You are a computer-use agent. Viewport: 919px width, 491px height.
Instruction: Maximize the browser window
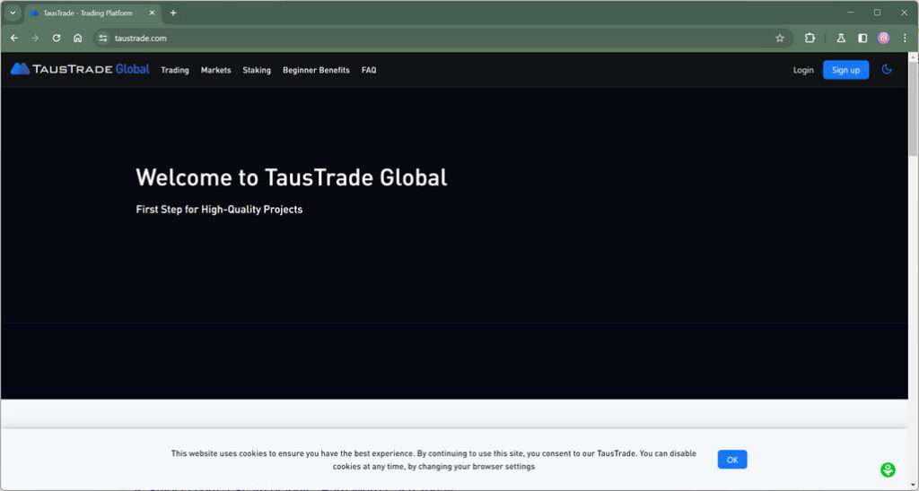[877, 13]
